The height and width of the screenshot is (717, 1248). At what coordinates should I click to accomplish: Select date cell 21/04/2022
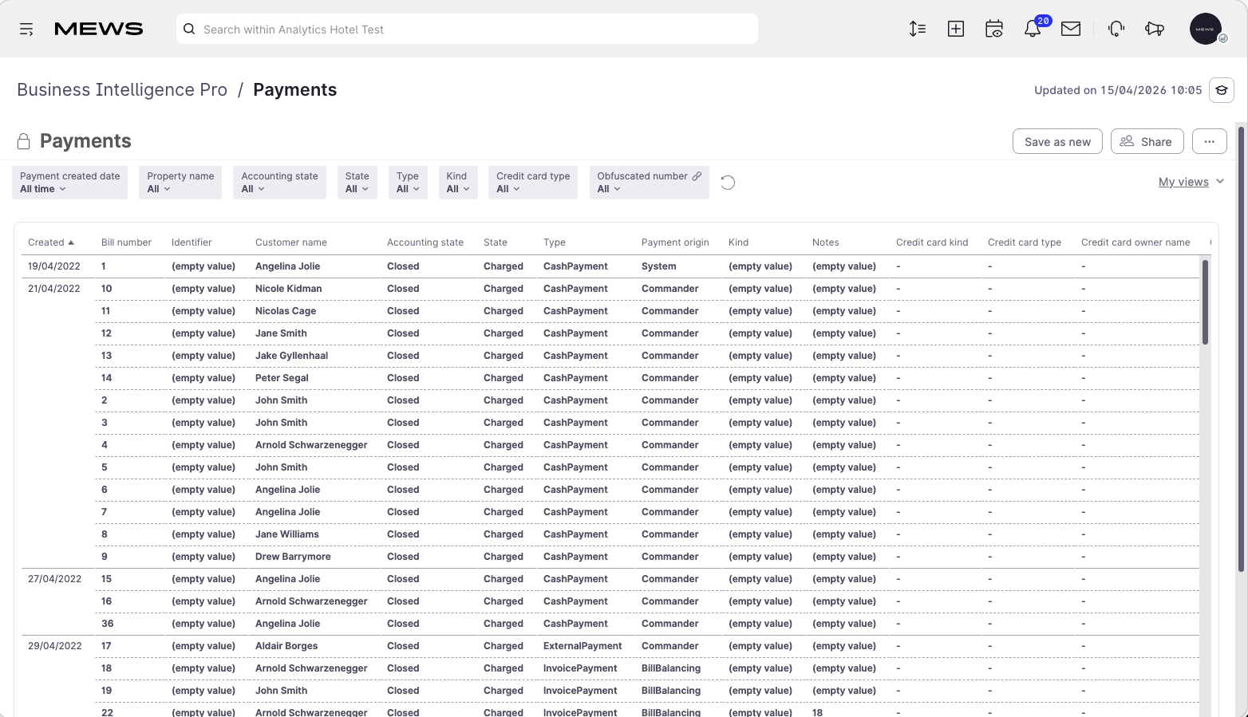(x=54, y=289)
